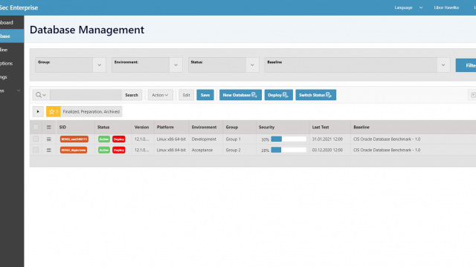Viewport: 476px width, 267px height.
Task: Open the Action menu
Action: (161, 95)
